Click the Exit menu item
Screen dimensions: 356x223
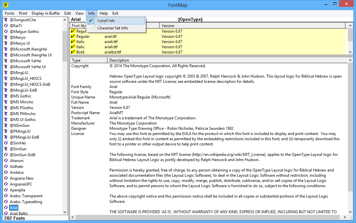[115, 13]
